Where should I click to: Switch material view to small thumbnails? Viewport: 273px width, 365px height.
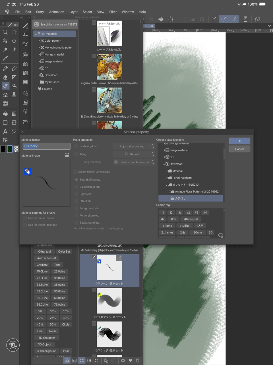click(x=89, y=360)
